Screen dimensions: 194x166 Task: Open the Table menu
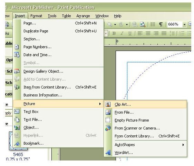click(66, 16)
